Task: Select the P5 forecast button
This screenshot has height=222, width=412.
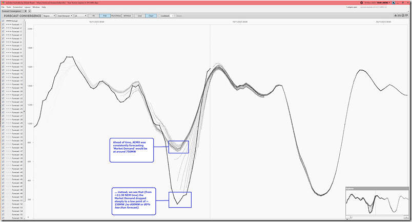Action: tap(94, 16)
